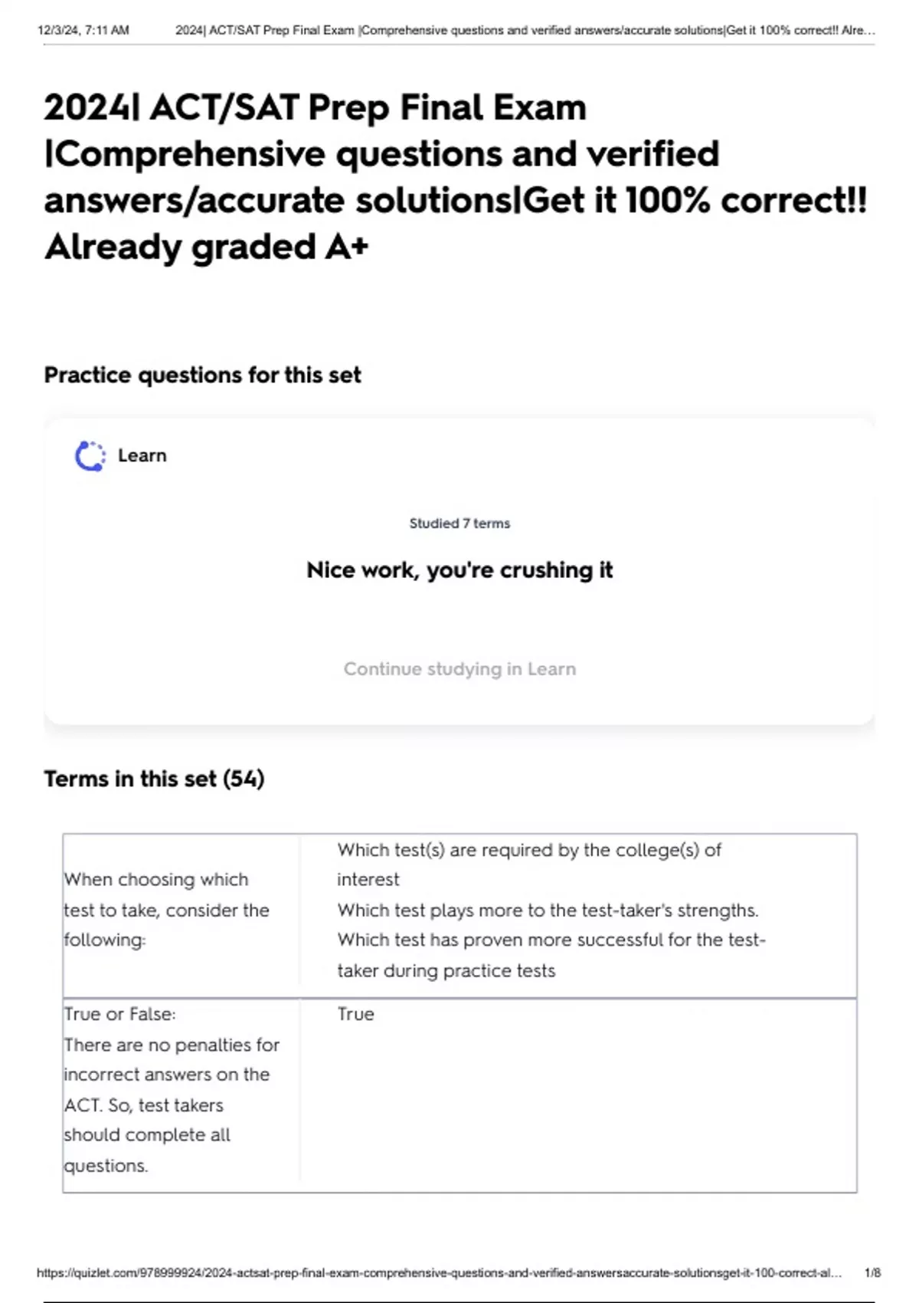Open the Learn label in practice card
919x1303 pixels.
[x=142, y=455]
